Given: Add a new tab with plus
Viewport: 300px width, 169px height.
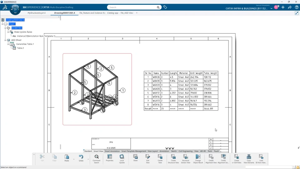Looking at the screenshot, I should (137, 13).
